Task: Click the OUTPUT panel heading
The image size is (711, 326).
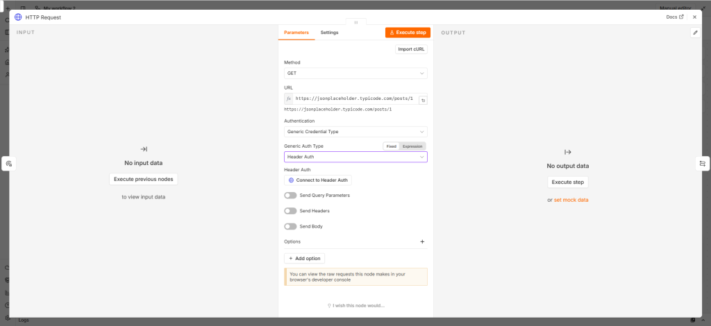Action: tap(453, 33)
